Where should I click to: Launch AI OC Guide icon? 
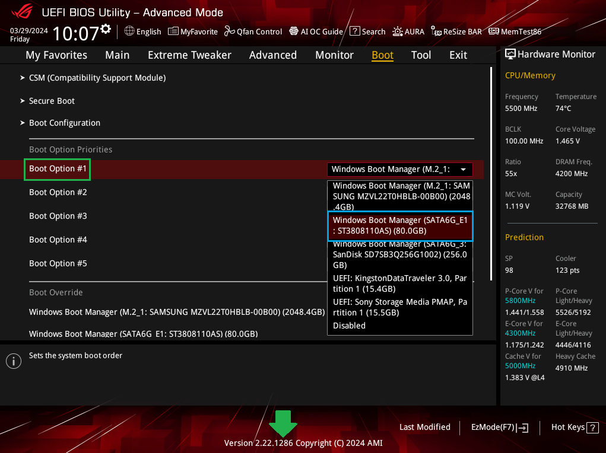(294, 31)
